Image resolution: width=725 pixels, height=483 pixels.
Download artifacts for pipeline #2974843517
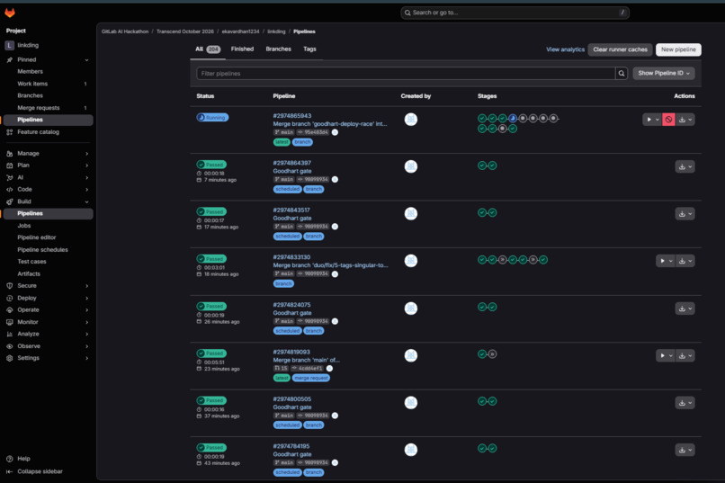tap(685, 214)
